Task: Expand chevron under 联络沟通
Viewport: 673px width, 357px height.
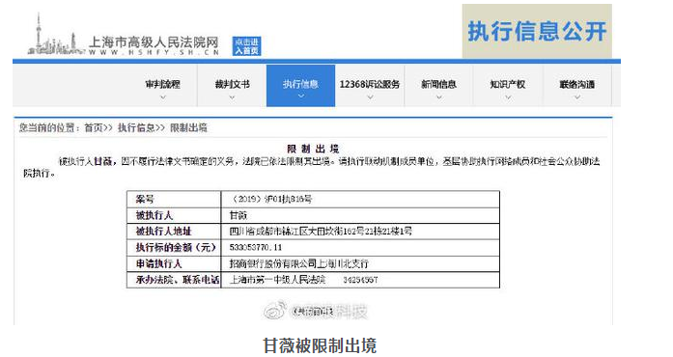Action: point(576,97)
